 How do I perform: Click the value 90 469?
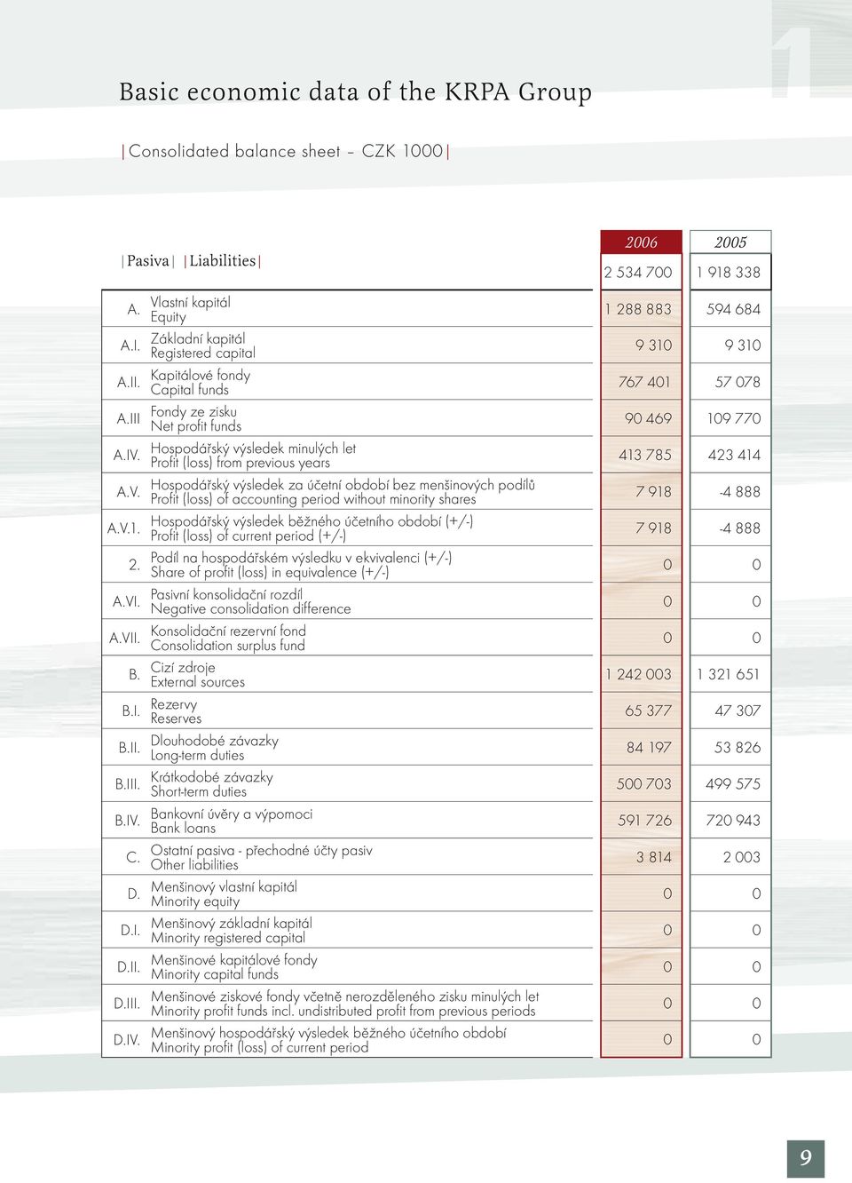tap(648, 418)
